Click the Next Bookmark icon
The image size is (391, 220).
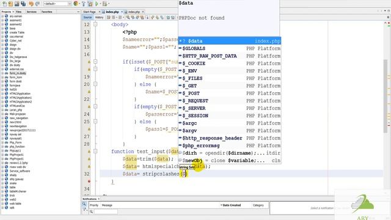tap(158, 17)
